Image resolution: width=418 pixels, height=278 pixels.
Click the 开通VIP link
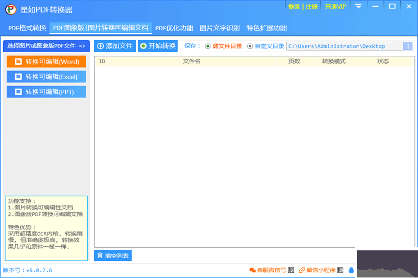pyautogui.click(x=335, y=7)
